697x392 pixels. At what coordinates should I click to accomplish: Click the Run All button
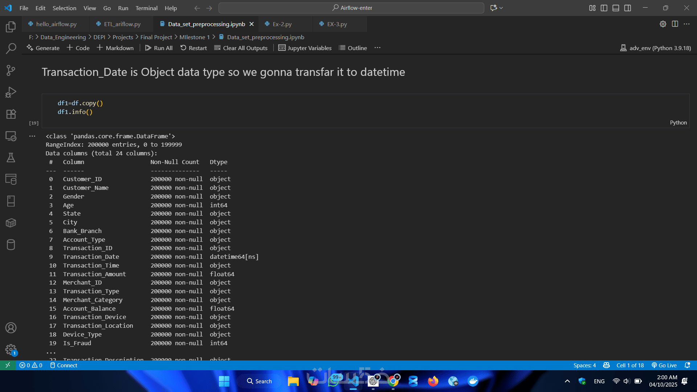tap(159, 48)
